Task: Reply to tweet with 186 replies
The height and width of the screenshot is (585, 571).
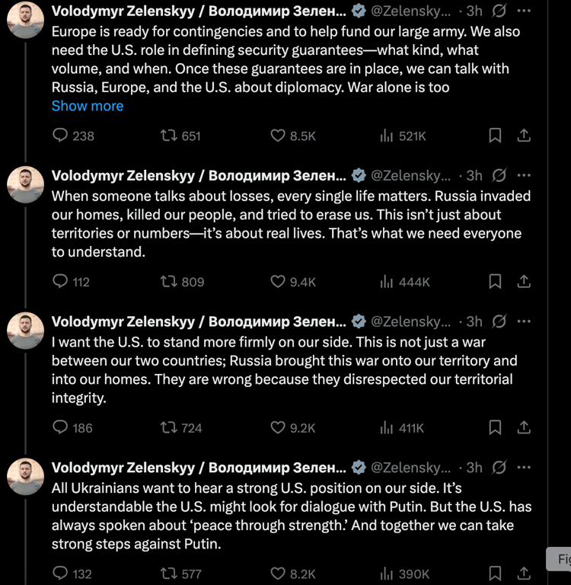Action: [61, 427]
